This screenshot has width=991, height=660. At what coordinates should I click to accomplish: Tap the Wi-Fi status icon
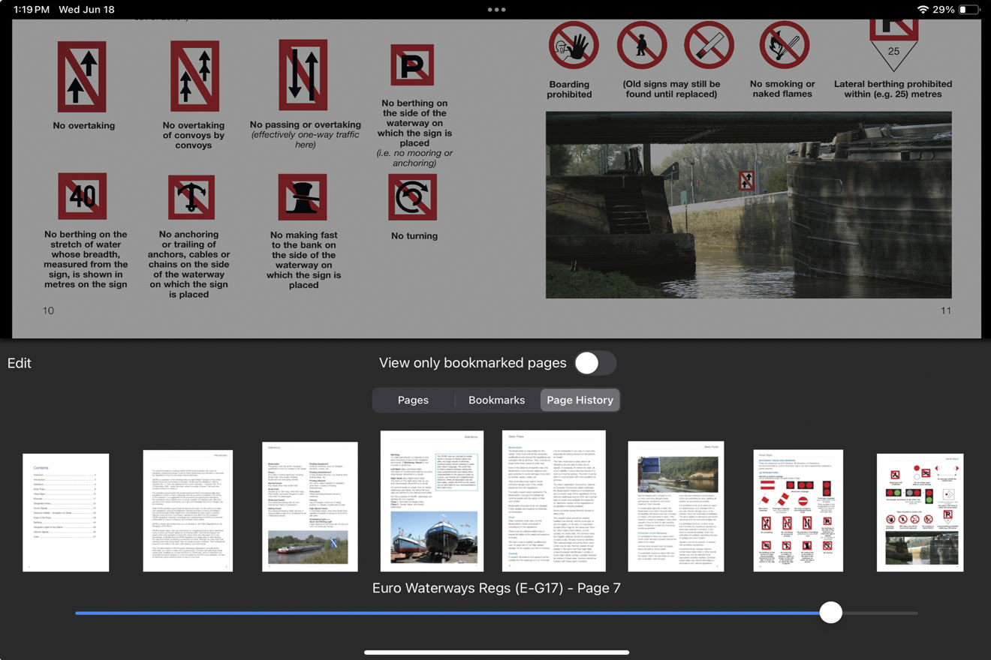pyautogui.click(x=922, y=10)
